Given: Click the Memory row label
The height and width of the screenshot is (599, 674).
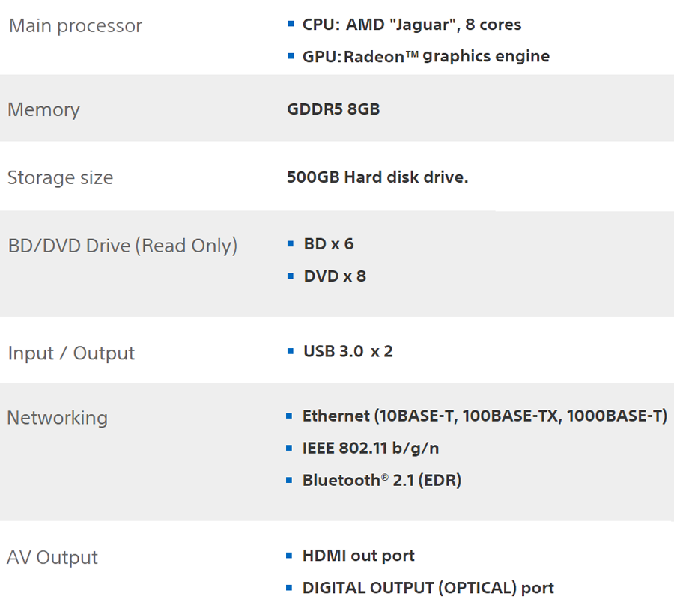Looking at the screenshot, I should point(43,109).
